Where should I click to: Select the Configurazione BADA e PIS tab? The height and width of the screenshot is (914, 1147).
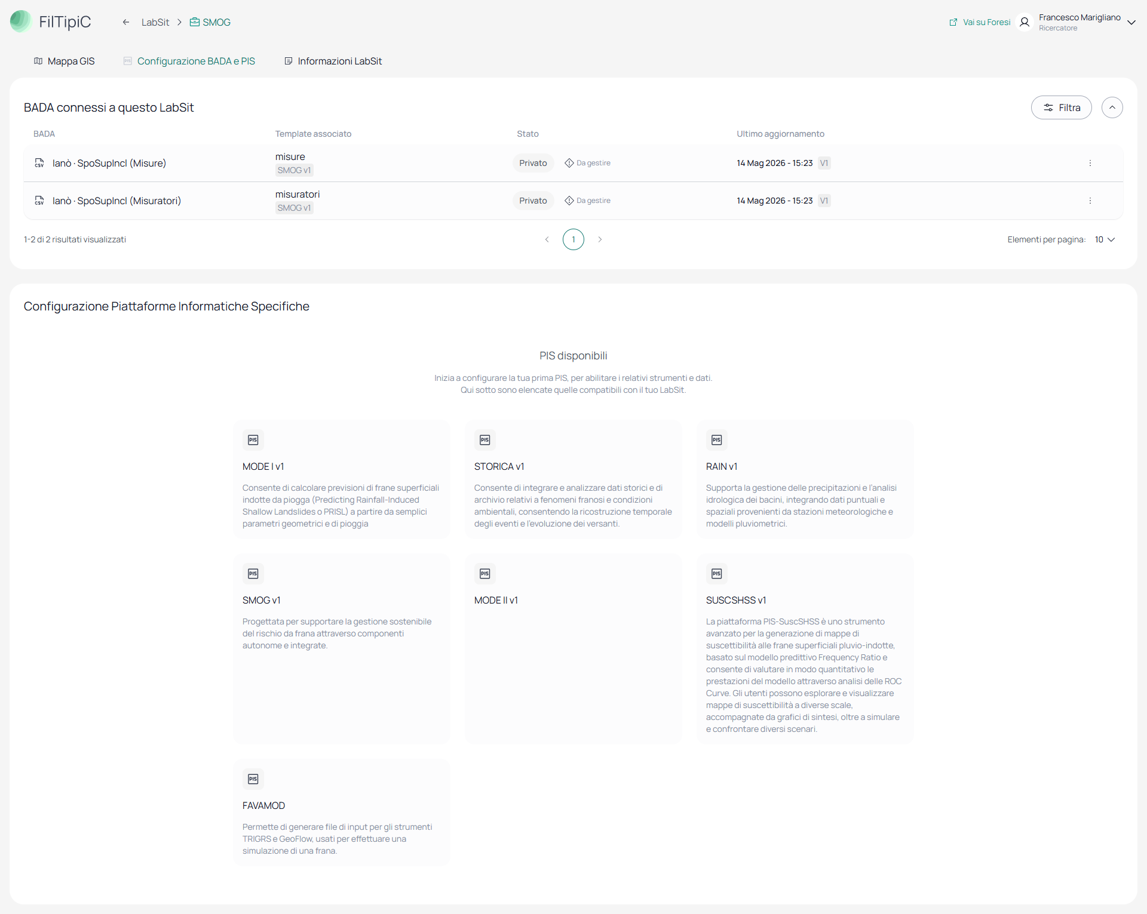pyautogui.click(x=189, y=61)
